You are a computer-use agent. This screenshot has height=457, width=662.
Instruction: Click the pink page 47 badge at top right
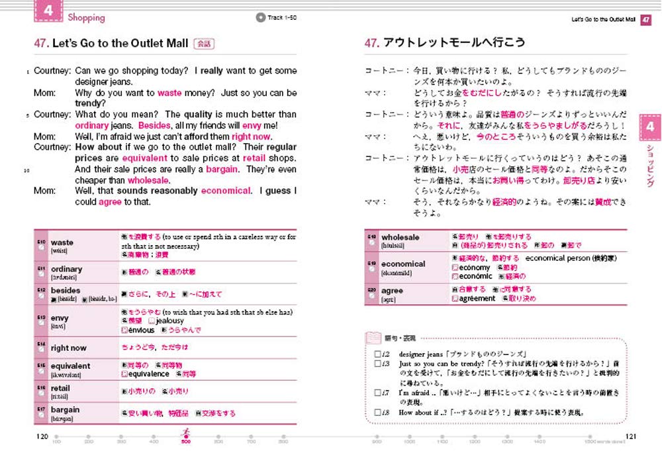646,19
